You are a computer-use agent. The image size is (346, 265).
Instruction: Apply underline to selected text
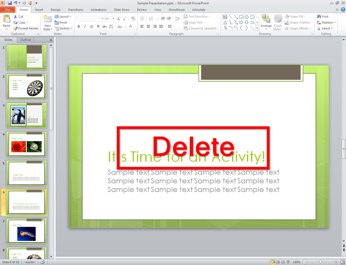91,26
